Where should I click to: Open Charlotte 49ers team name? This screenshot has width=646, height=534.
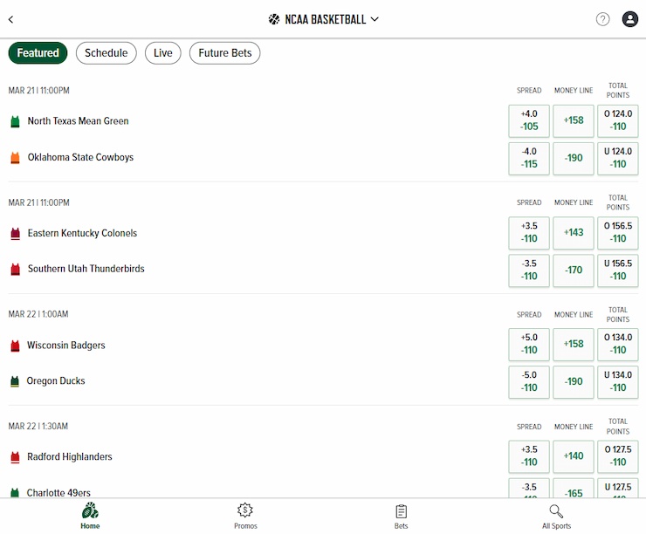58,493
